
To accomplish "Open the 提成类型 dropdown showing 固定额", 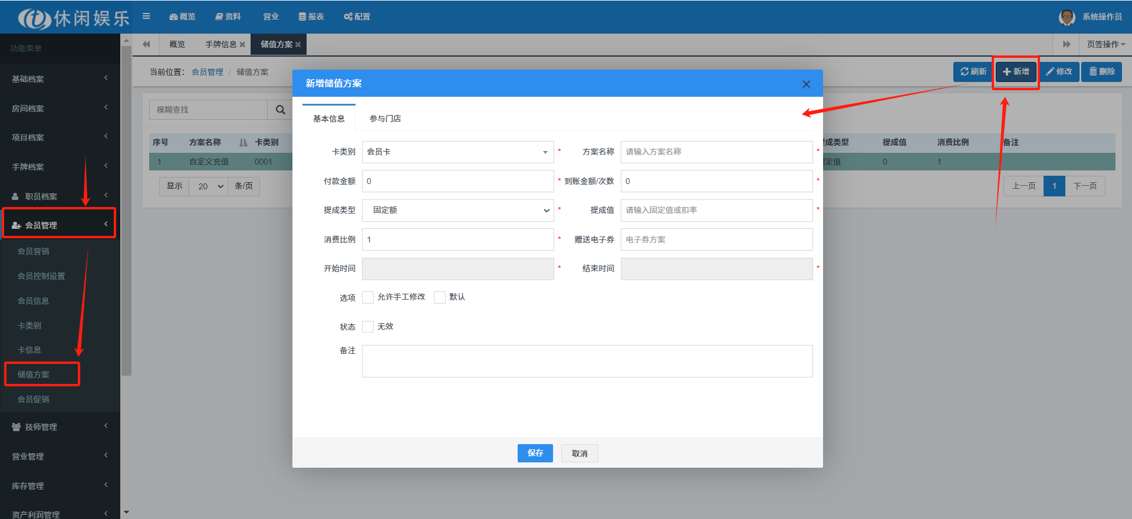I will (x=458, y=211).
